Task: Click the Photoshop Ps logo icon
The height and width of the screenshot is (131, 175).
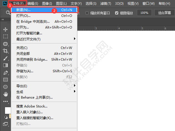Action: coord(5,3)
